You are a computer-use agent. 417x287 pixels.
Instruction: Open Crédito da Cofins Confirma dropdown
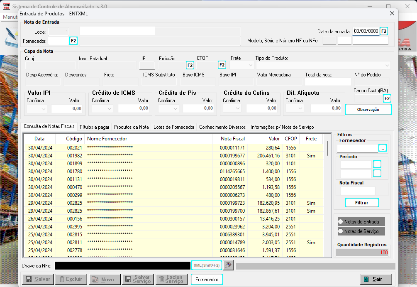(232, 108)
